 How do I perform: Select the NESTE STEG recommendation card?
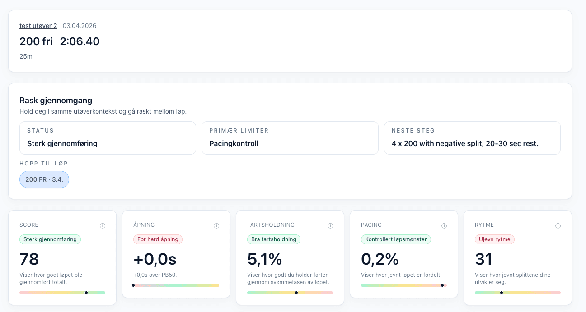(x=472, y=138)
